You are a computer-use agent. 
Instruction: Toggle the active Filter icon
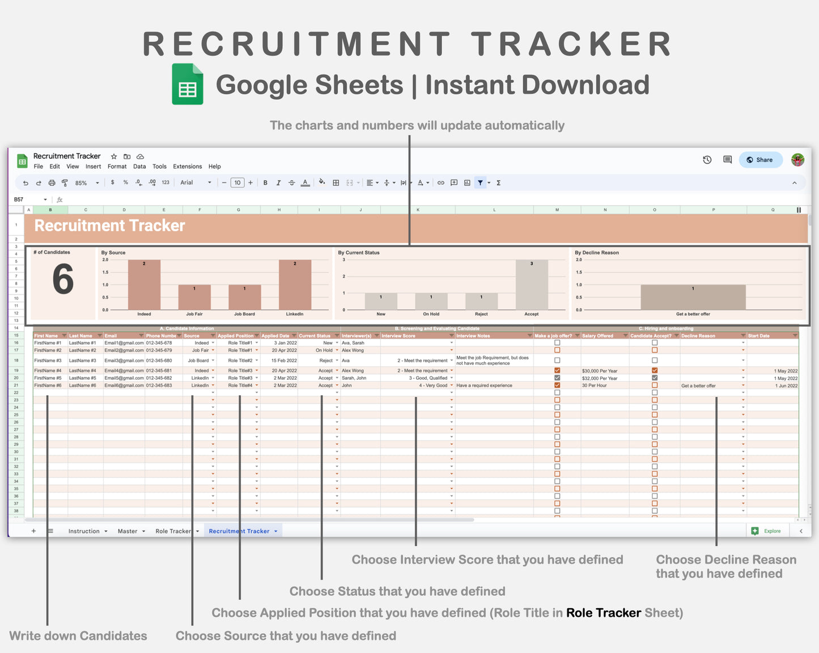pyautogui.click(x=481, y=183)
